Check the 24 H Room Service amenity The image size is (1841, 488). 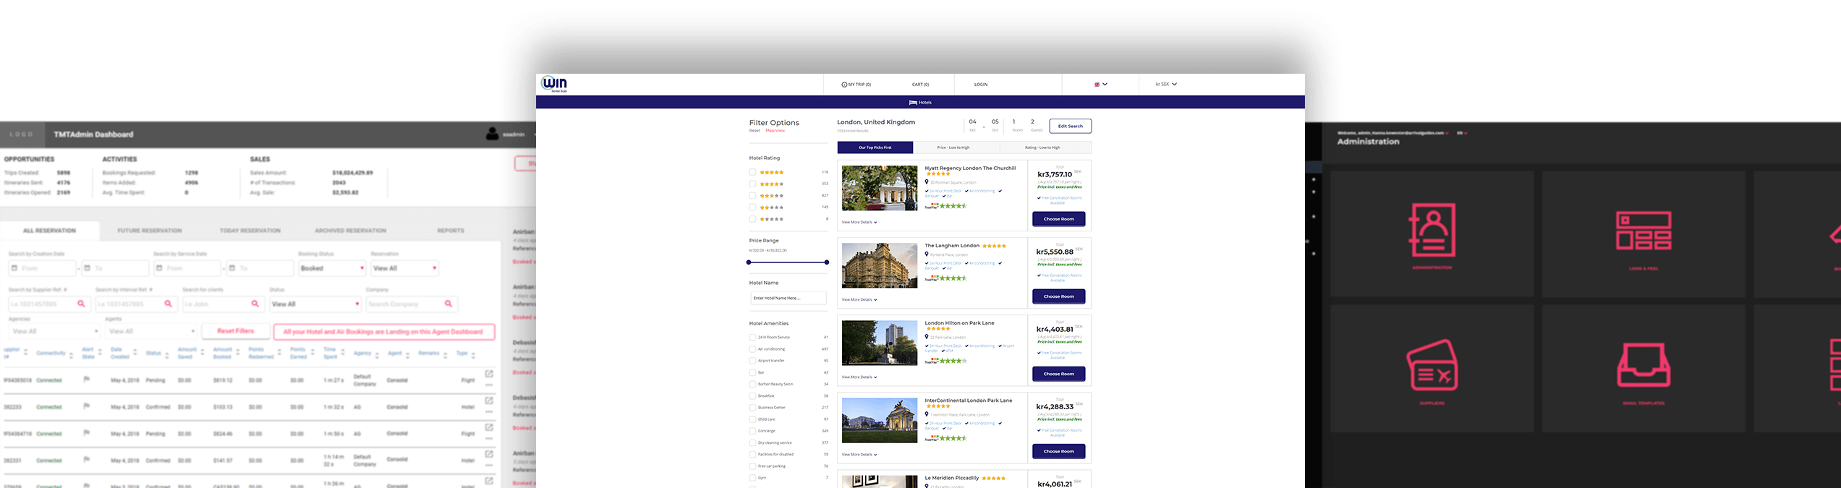(752, 337)
